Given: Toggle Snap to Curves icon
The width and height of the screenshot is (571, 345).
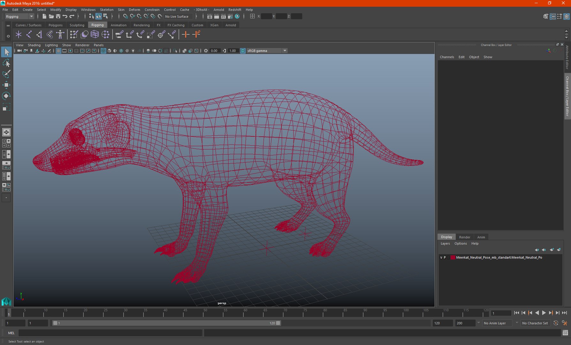Looking at the screenshot, I should pos(132,16).
